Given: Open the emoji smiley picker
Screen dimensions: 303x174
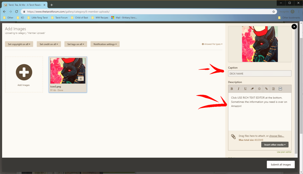Looking at the screenshot, I should point(259,89).
